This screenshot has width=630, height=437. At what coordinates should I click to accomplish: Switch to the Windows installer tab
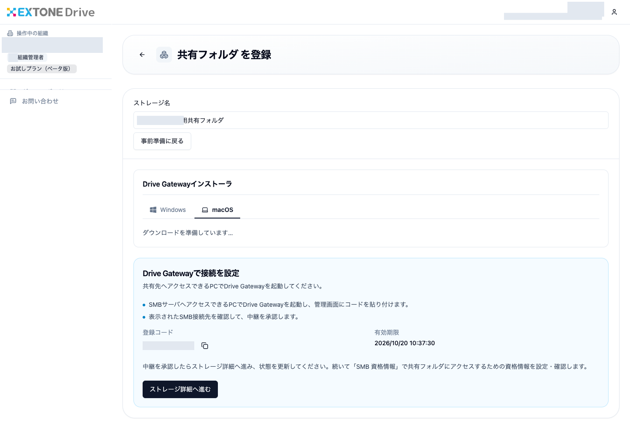point(168,210)
